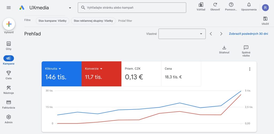274x134 pixels.
Task: Click the Vytvoriť plus button
Action: [9, 24]
